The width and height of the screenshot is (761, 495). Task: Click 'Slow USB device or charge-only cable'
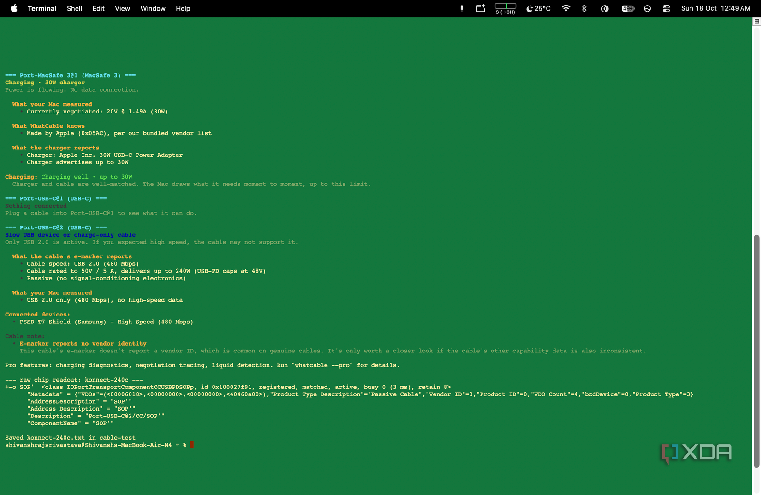click(x=70, y=235)
